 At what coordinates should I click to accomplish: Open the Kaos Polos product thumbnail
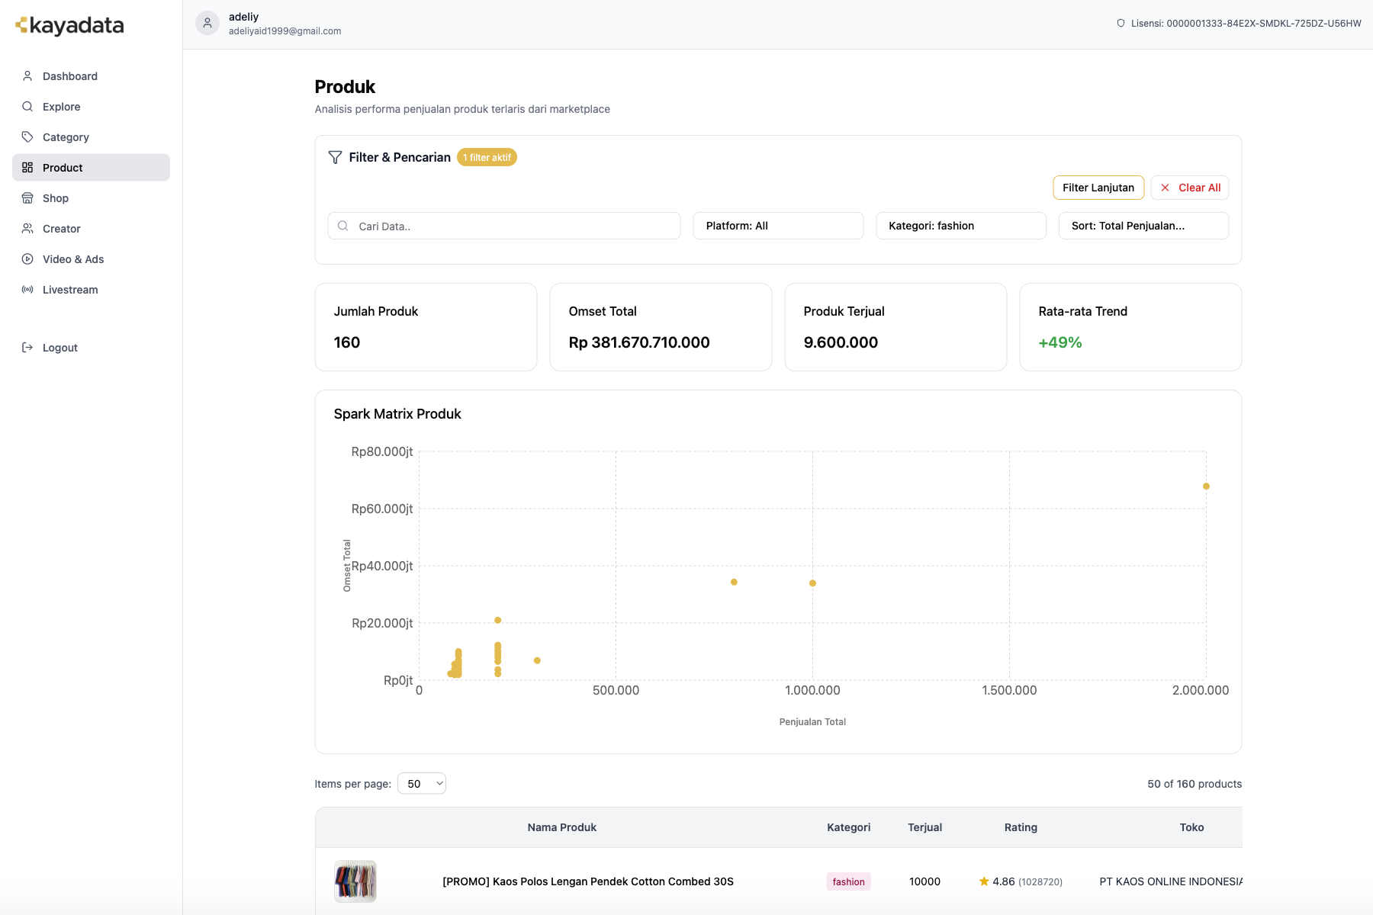pyautogui.click(x=355, y=881)
